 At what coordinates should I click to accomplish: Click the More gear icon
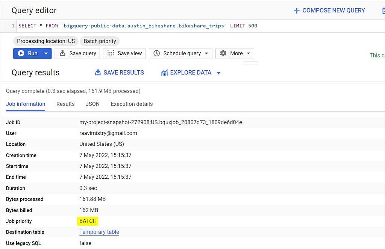coord(223,53)
